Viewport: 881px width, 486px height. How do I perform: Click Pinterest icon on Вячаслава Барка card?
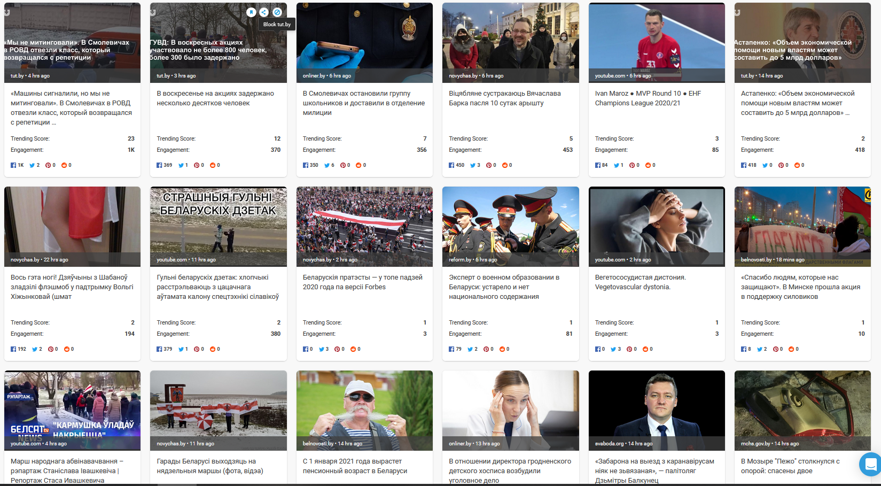coord(488,165)
